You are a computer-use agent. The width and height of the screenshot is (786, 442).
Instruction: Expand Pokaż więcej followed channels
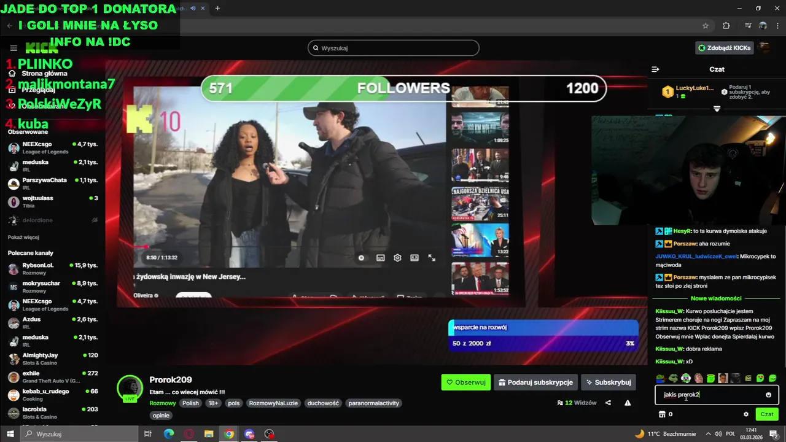tap(23, 238)
